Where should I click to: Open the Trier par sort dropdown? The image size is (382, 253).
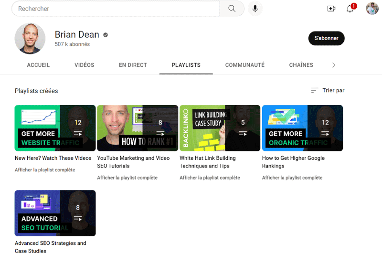328,90
